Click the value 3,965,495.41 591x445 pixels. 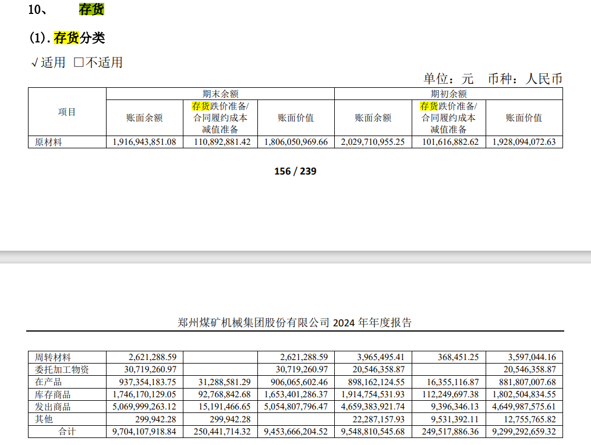pyautogui.click(x=381, y=357)
